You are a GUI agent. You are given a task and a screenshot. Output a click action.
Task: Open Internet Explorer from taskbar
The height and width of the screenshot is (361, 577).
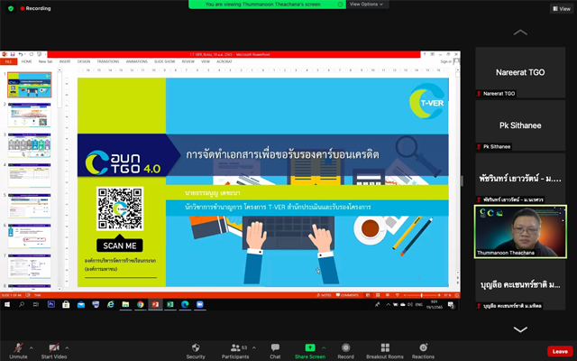click(110, 304)
